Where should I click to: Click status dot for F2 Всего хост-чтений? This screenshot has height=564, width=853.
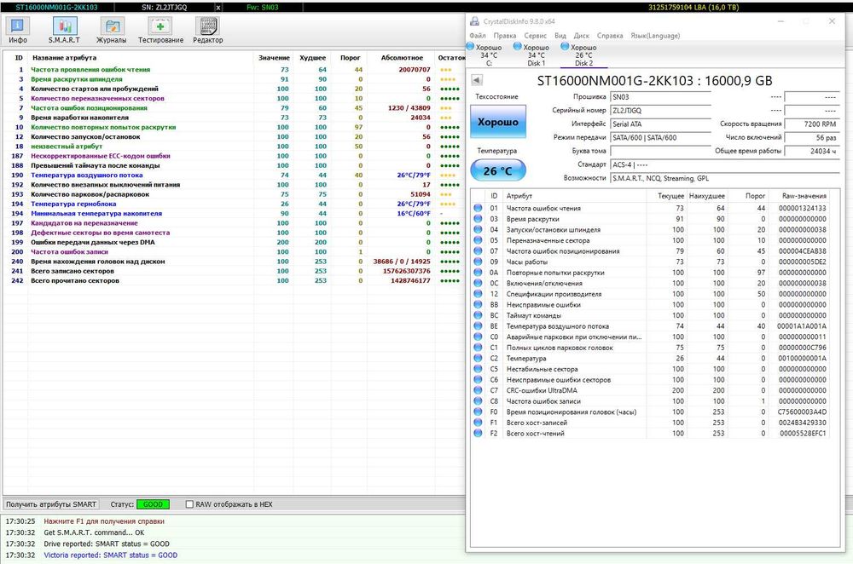[x=478, y=433]
